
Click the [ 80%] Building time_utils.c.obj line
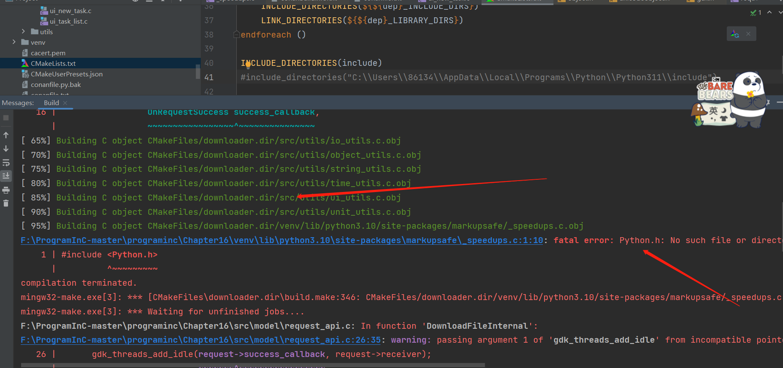pos(216,183)
